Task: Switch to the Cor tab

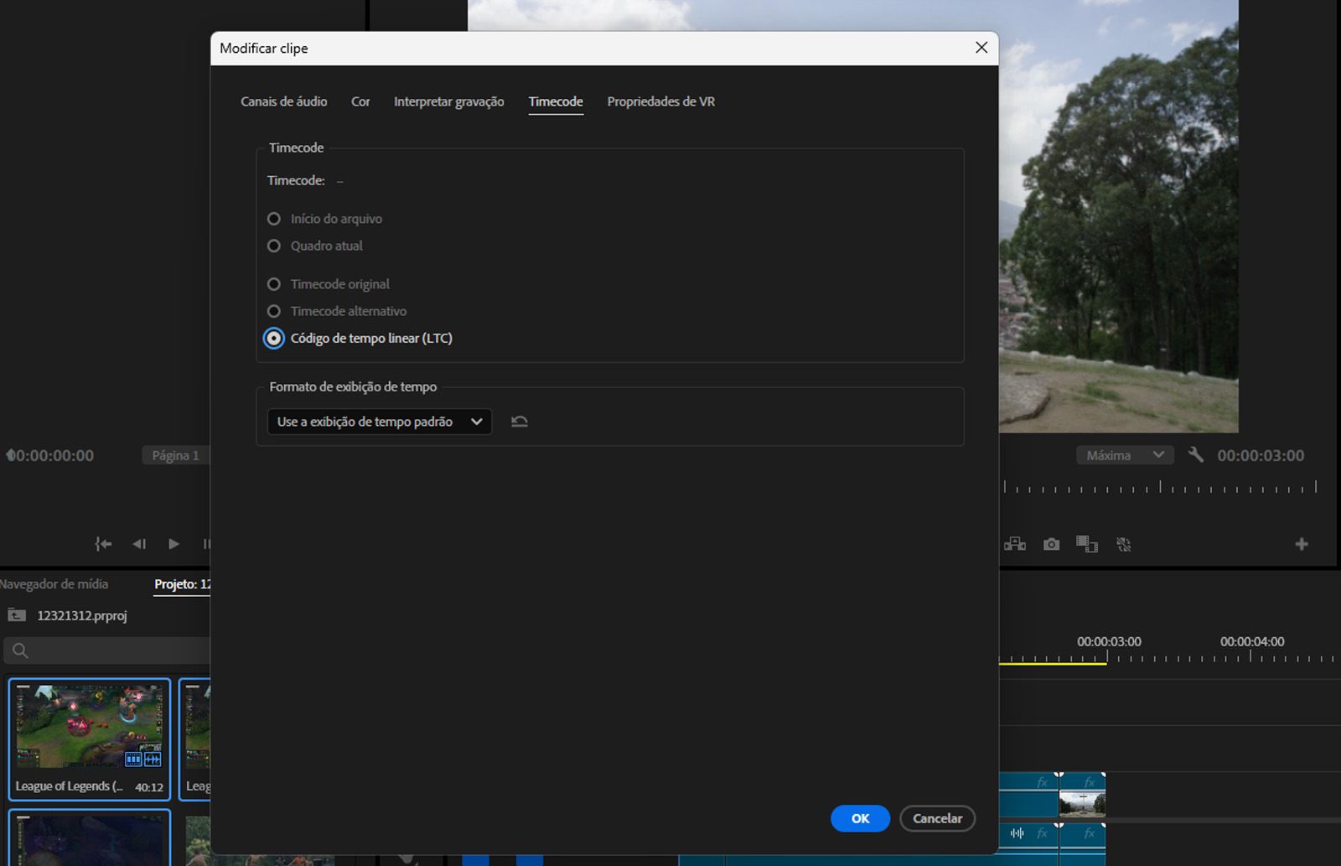Action: pos(360,101)
